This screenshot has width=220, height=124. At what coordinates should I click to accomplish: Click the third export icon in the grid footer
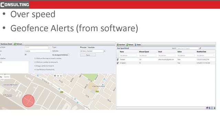tap(212, 108)
